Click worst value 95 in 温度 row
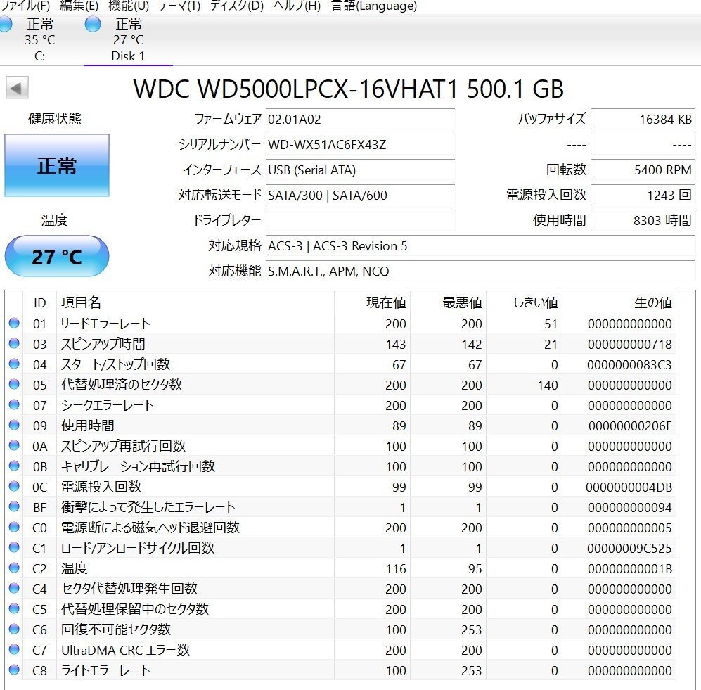This screenshot has width=701, height=690. (475, 569)
